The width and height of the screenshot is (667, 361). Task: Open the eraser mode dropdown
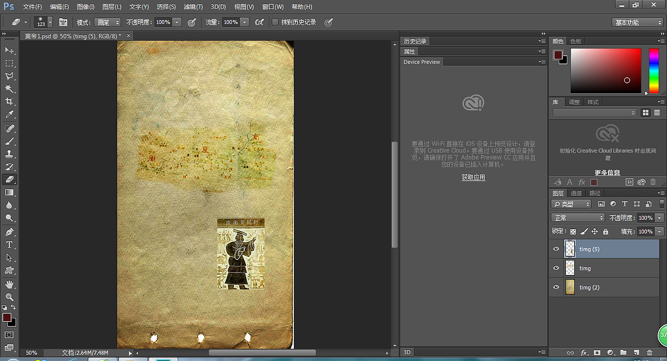coord(106,22)
